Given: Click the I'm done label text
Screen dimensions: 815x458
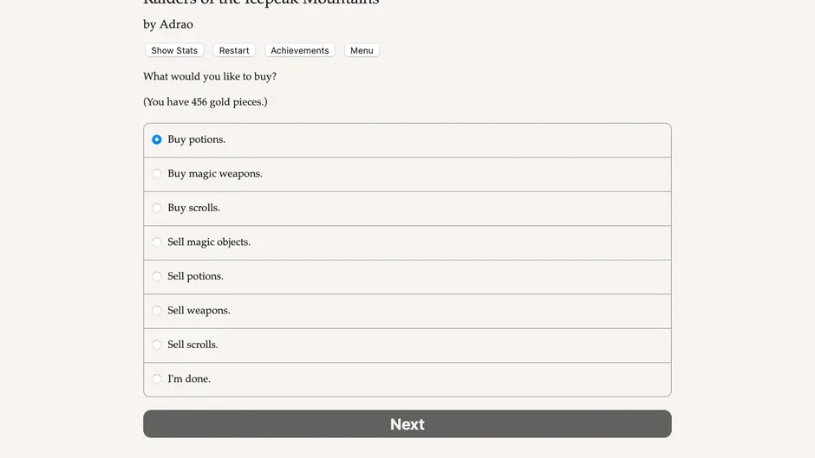Looking at the screenshot, I should (x=189, y=379).
